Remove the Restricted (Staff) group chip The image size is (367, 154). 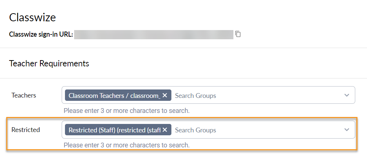click(165, 130)
